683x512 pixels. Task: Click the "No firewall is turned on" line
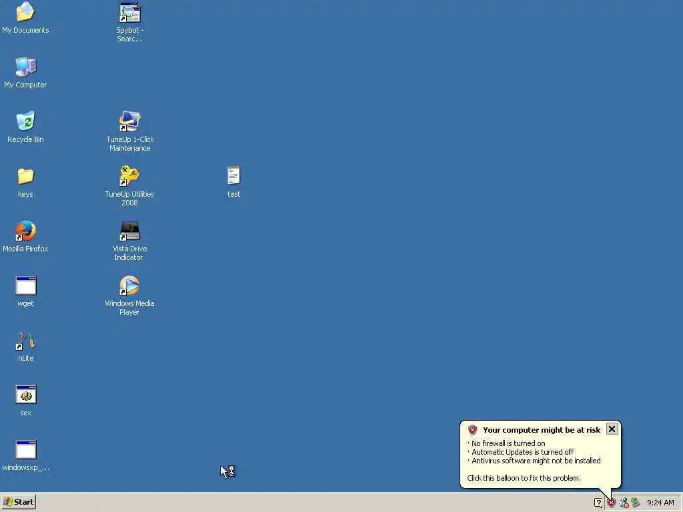click(508, 443)
